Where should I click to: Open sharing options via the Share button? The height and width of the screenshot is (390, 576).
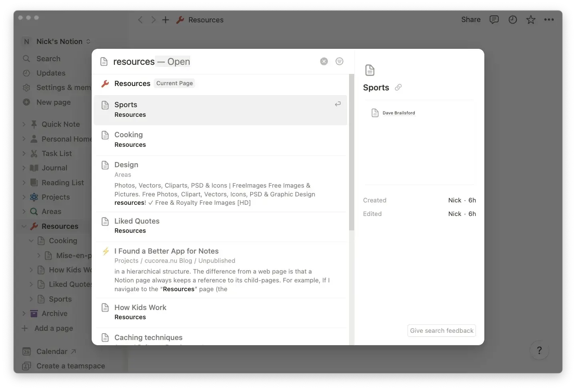pos(470,19)
